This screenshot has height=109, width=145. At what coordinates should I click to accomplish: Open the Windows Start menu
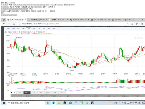[x=3, y=103]
